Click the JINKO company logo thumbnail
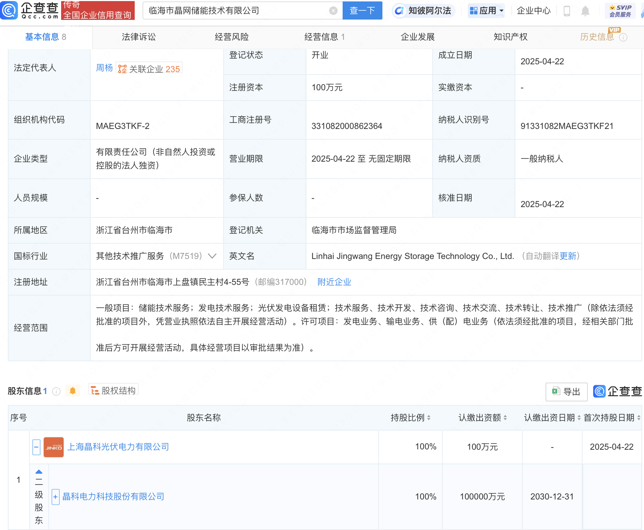644x530 pixels. point(54,447)
